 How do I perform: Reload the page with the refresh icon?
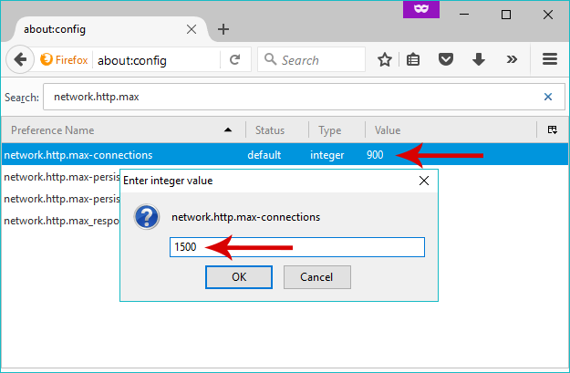coord(234,59)
